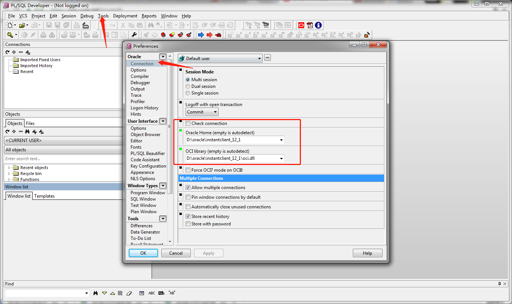This screenshot has width=512, height=304.
Task: Click the Log on key icon
Action: click(x=10, y=35)
